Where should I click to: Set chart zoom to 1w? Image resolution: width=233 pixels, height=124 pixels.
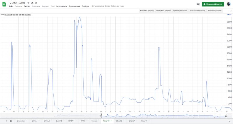click(x=14, y=15)
